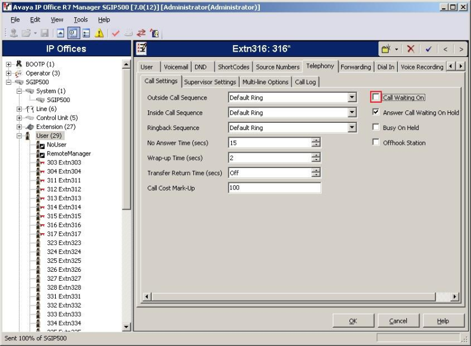Switch to the Forwarding tab

355,66
